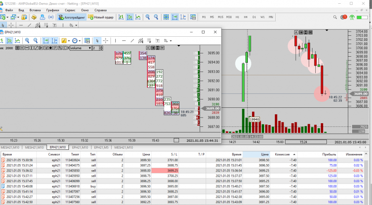This screenshot has width=372, height=205.
Task: Toggle auto scroll in main toolbar
Action: coord(175,17)
